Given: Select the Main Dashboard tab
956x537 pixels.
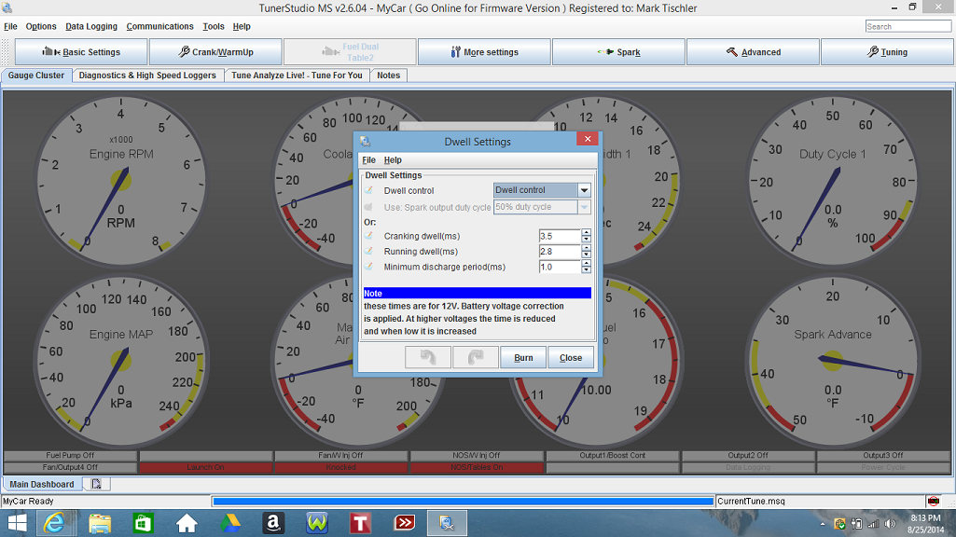Looking at the screenshot, I should tap(41, 484).
